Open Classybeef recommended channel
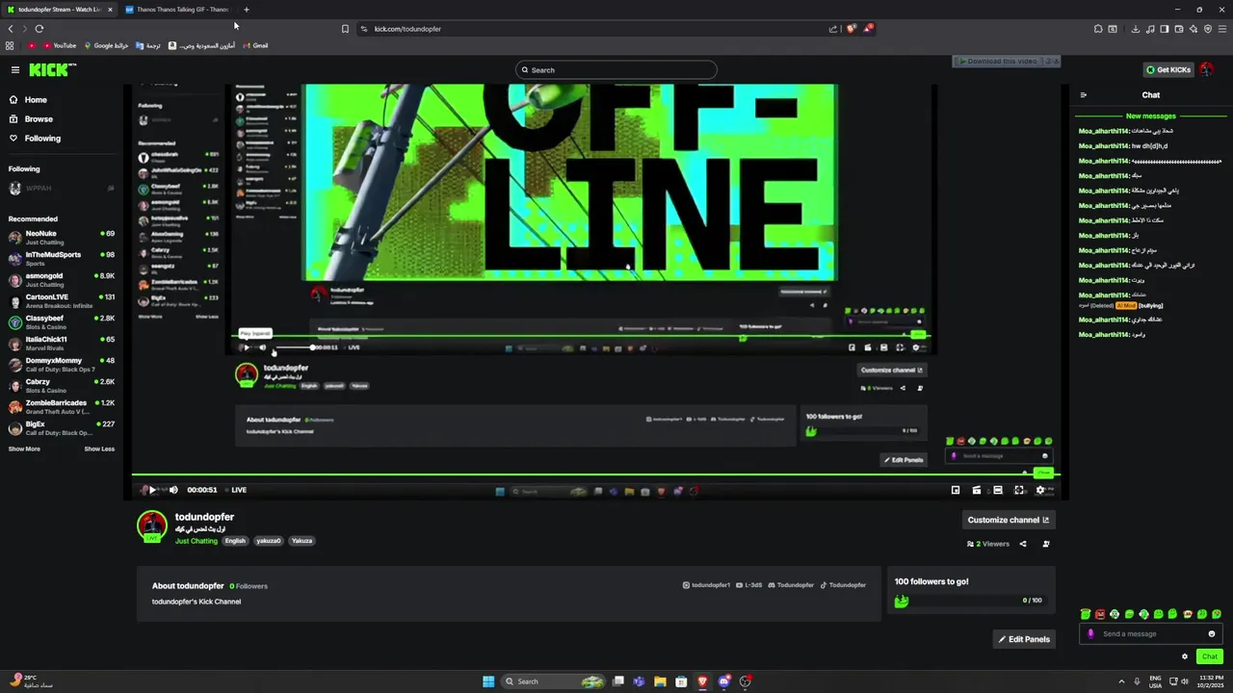Viewport: 1233px width, 693px height. click(x=61, y=321)
